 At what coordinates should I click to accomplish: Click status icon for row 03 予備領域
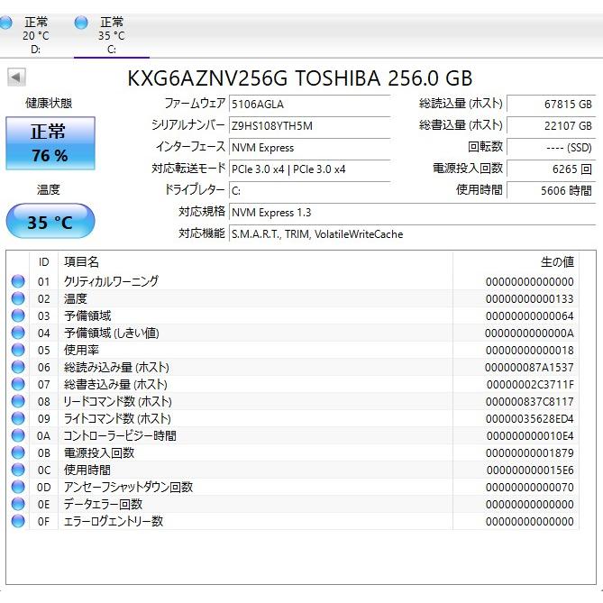pyautogui.click(x=18, y=315)
